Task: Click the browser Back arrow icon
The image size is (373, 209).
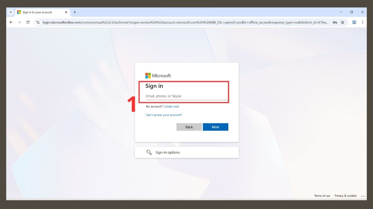Action: [11, 22]
